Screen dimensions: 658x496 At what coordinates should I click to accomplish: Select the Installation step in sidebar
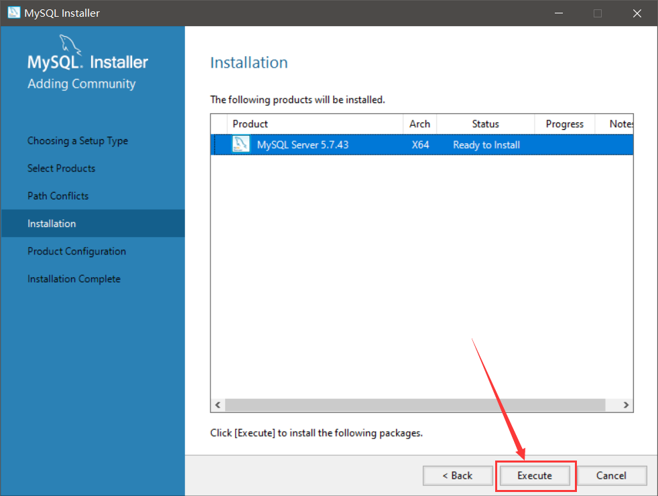tap(52, 224)
